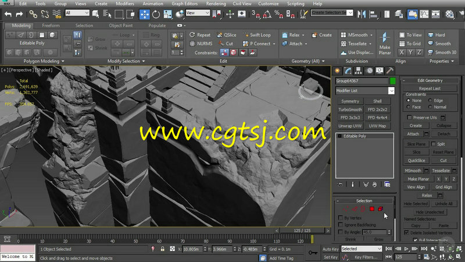Select the Edge constraint radio button

430,100
